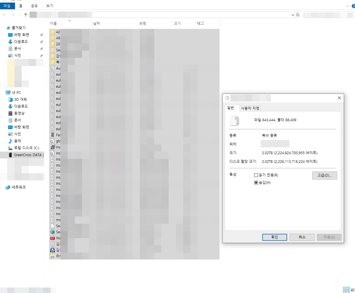355x293 pixels.
Task: Open Help via the question mark icon
Action: pyautogui.click(x=353, y=6)
